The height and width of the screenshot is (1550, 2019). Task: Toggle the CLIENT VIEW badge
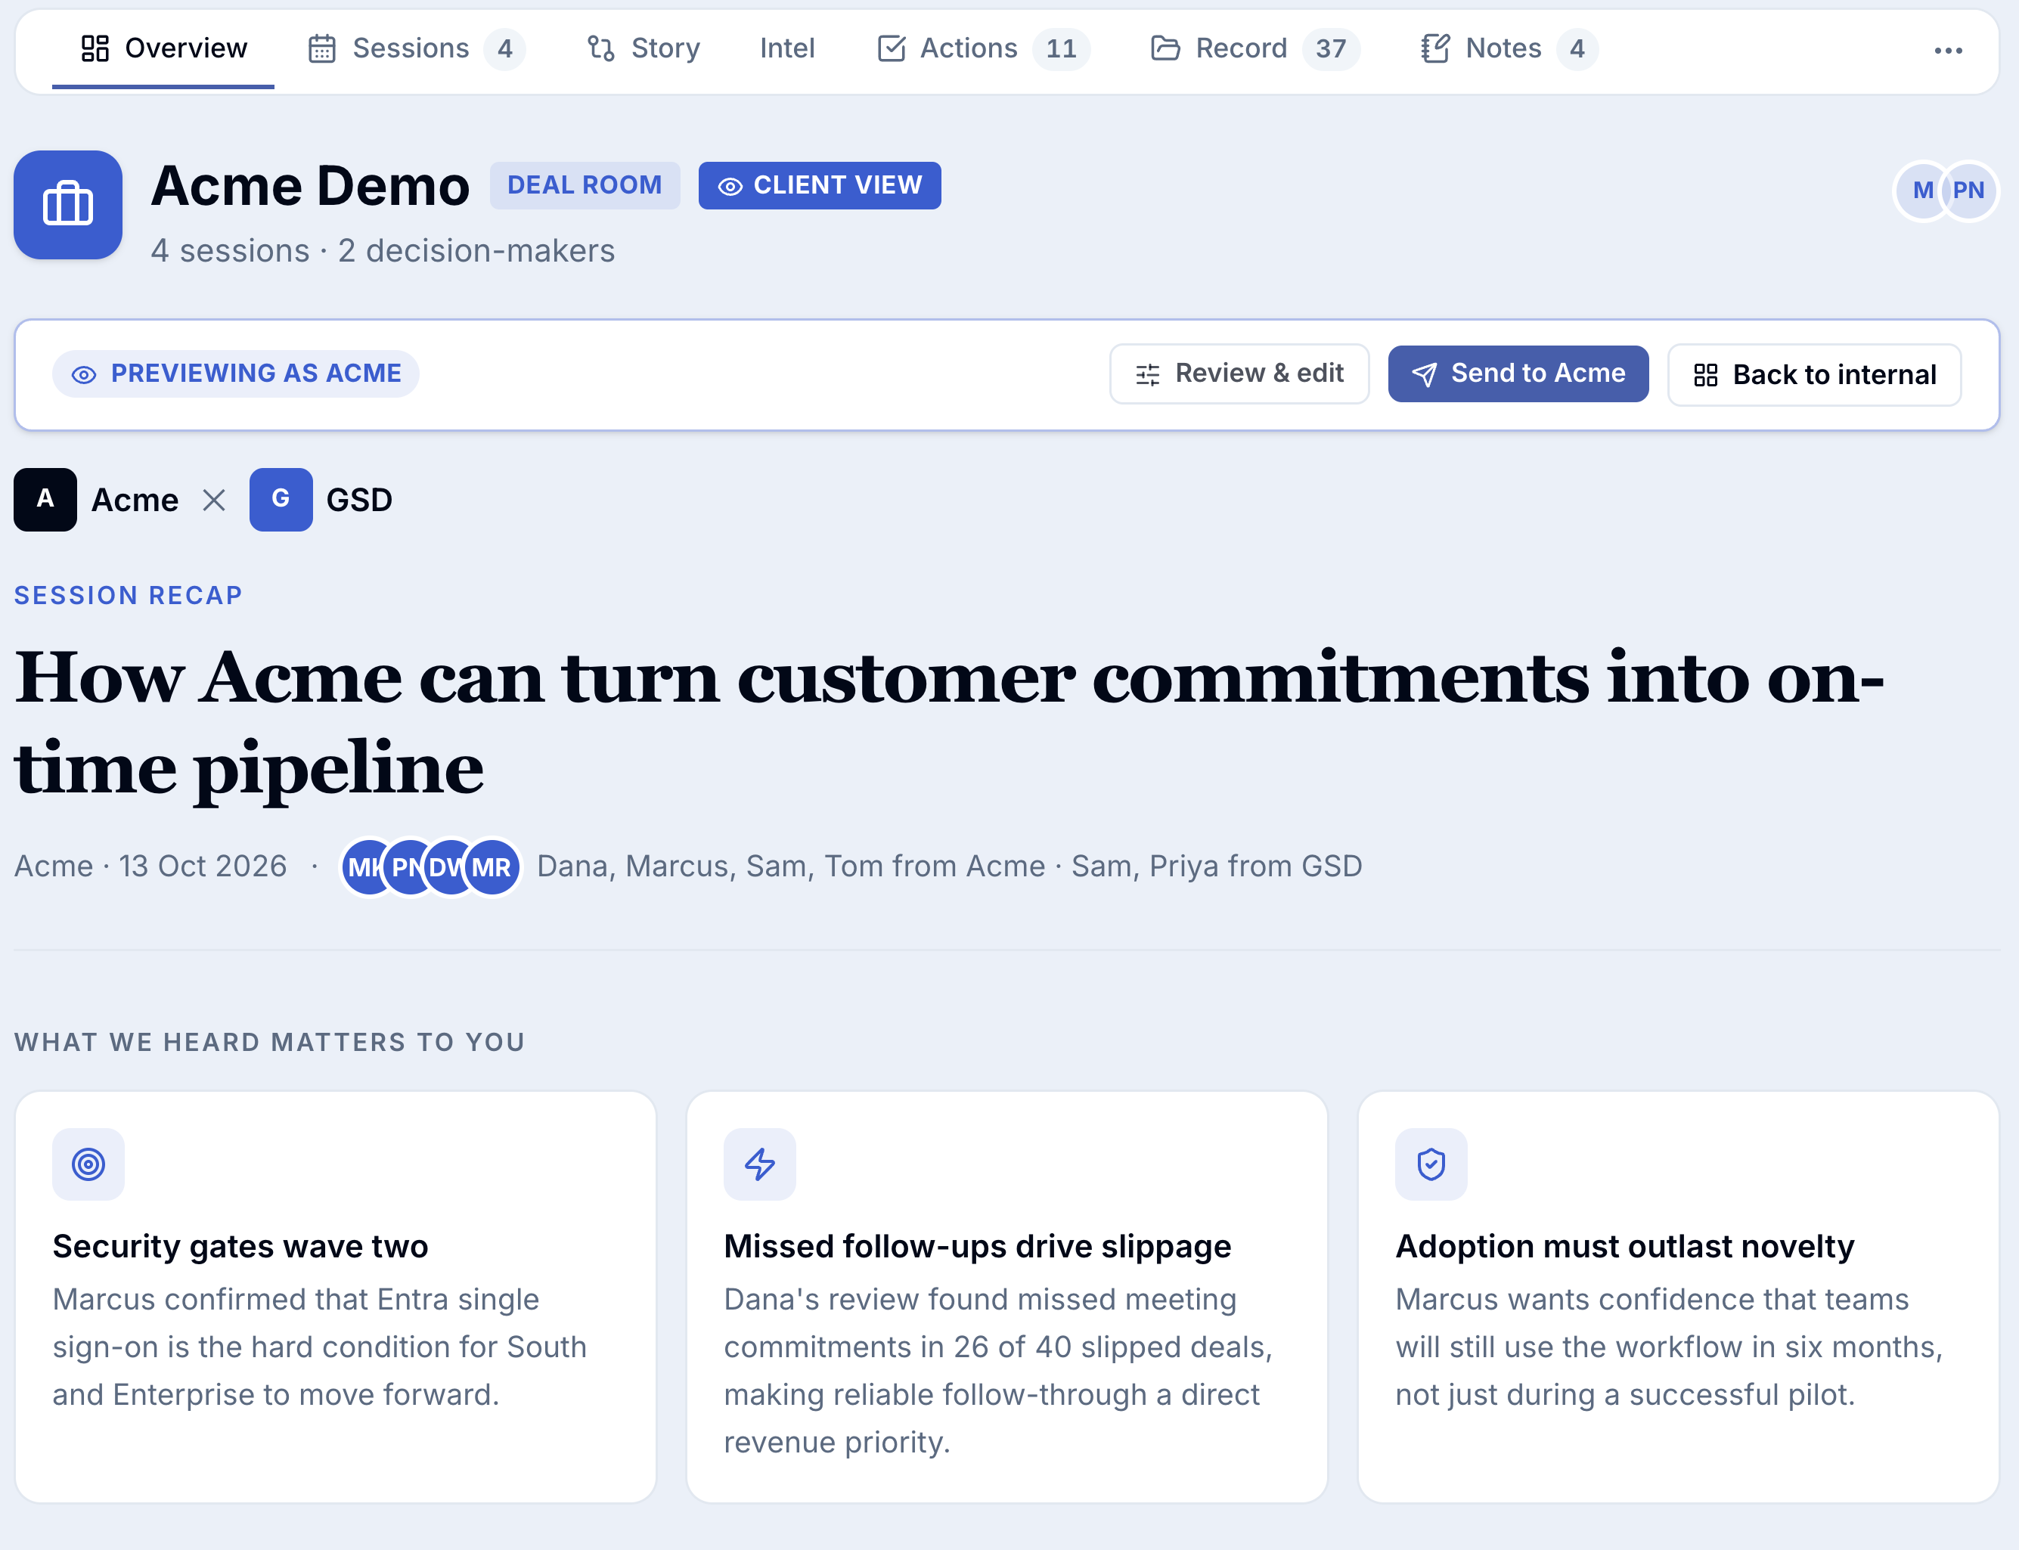(820, 185)
